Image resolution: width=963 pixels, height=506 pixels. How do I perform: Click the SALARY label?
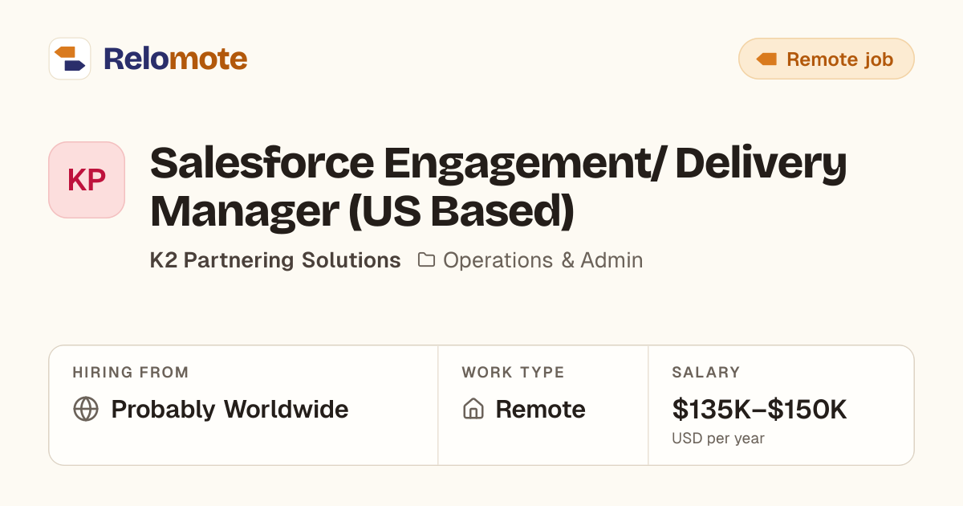(x=705, y=373)
